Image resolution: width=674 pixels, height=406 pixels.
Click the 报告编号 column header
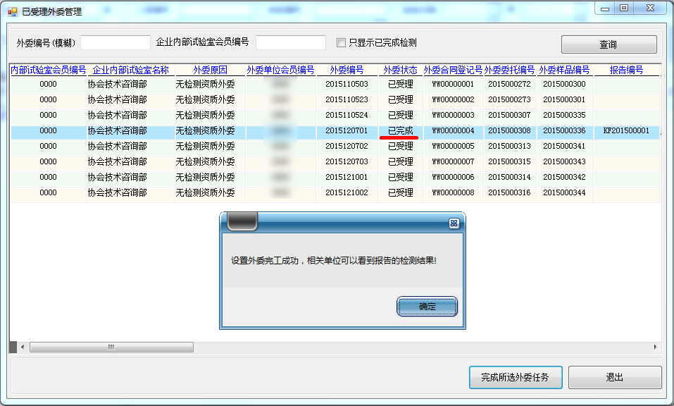tap(626, 70)
